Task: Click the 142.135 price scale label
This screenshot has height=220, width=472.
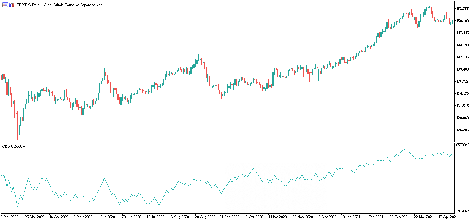Action: tap(462, 57)
